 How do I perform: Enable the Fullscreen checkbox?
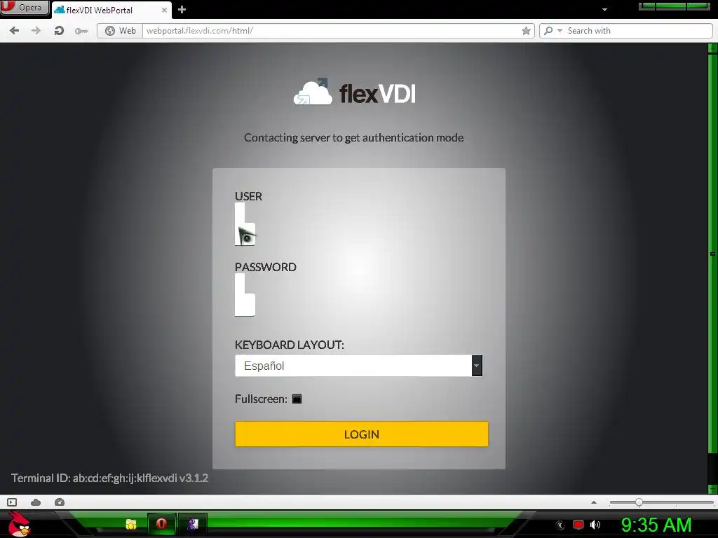297,399
